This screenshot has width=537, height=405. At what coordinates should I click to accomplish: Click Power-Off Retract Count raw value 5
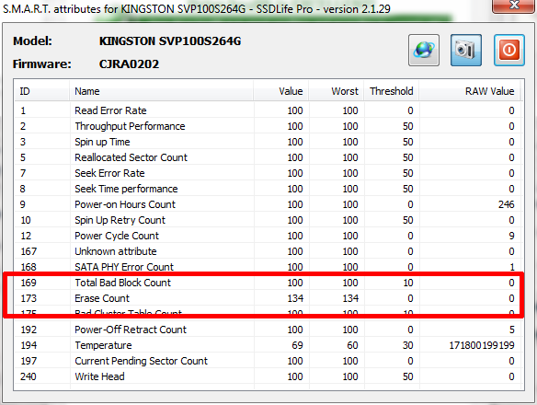pos(511,330)
